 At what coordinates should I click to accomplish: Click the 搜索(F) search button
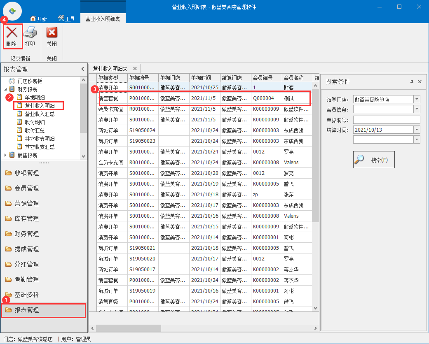(x=374, y=160)
